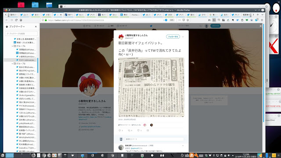Click the tab strip scroll-right arrow
281x158 pixels.
point(253,14)
